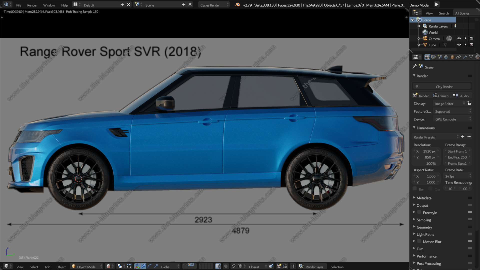Open the Object Mode dropdown
Viewport: 480px width, 270px height.
point(87,266)
